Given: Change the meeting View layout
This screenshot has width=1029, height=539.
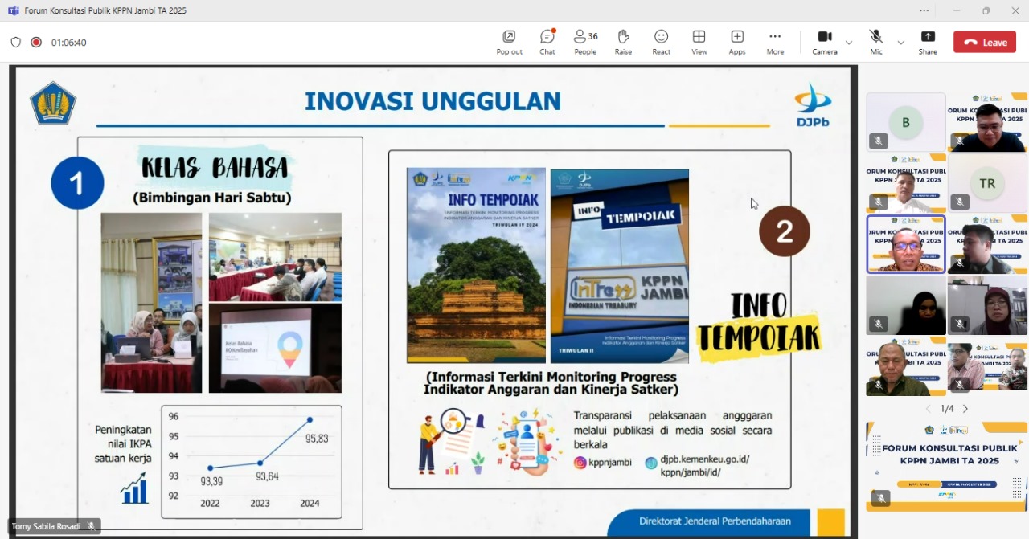Looking at the screenshot, I should [699, 42].
